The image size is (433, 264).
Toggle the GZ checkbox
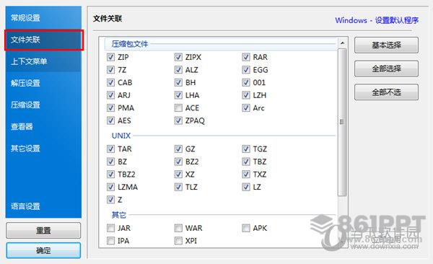pos(178,149)
